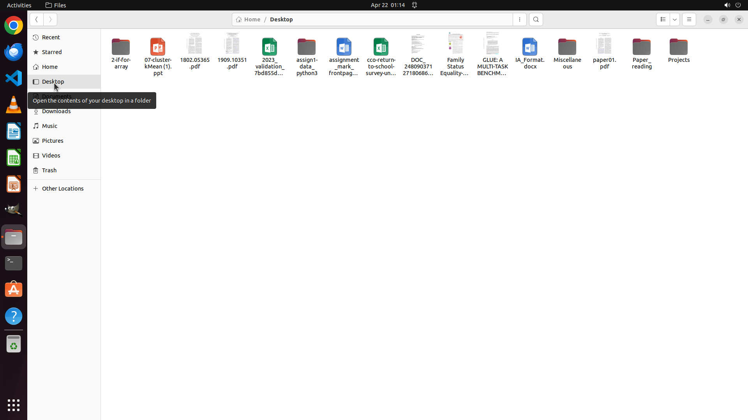Open Downloads in the sidebar
Viewport: 748px width, 420px height.
click(x=56, y=111)
